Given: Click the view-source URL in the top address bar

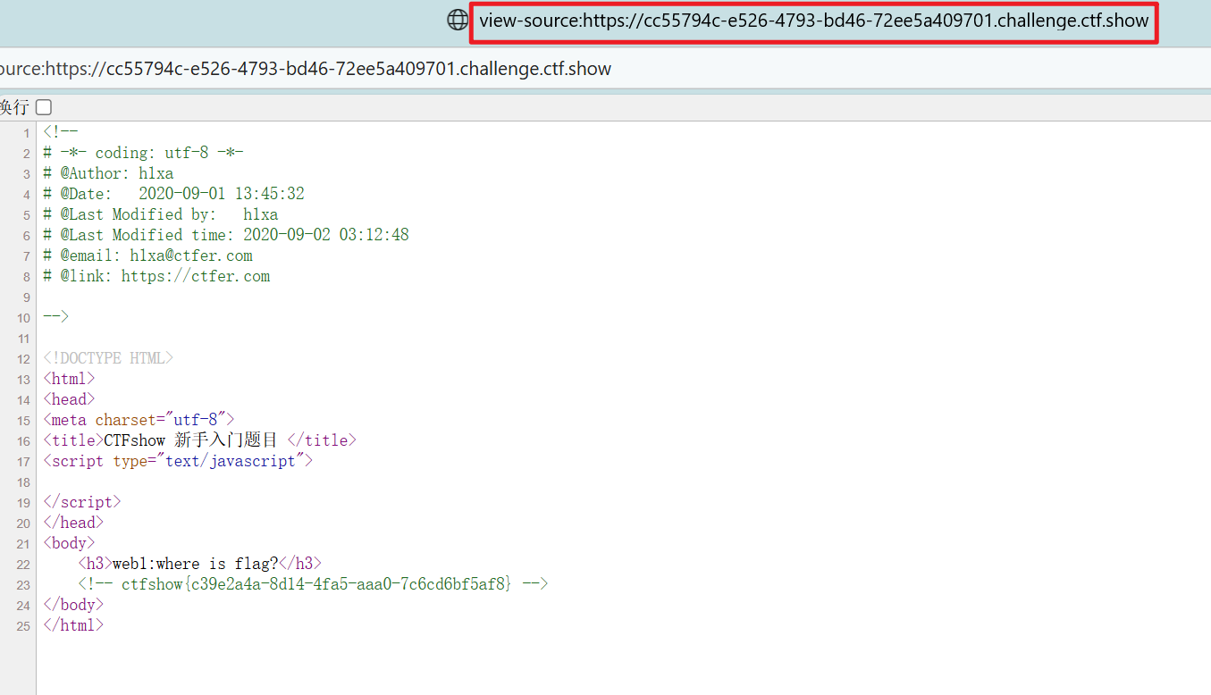Looking at the screenshot, I should click(813, 21).
